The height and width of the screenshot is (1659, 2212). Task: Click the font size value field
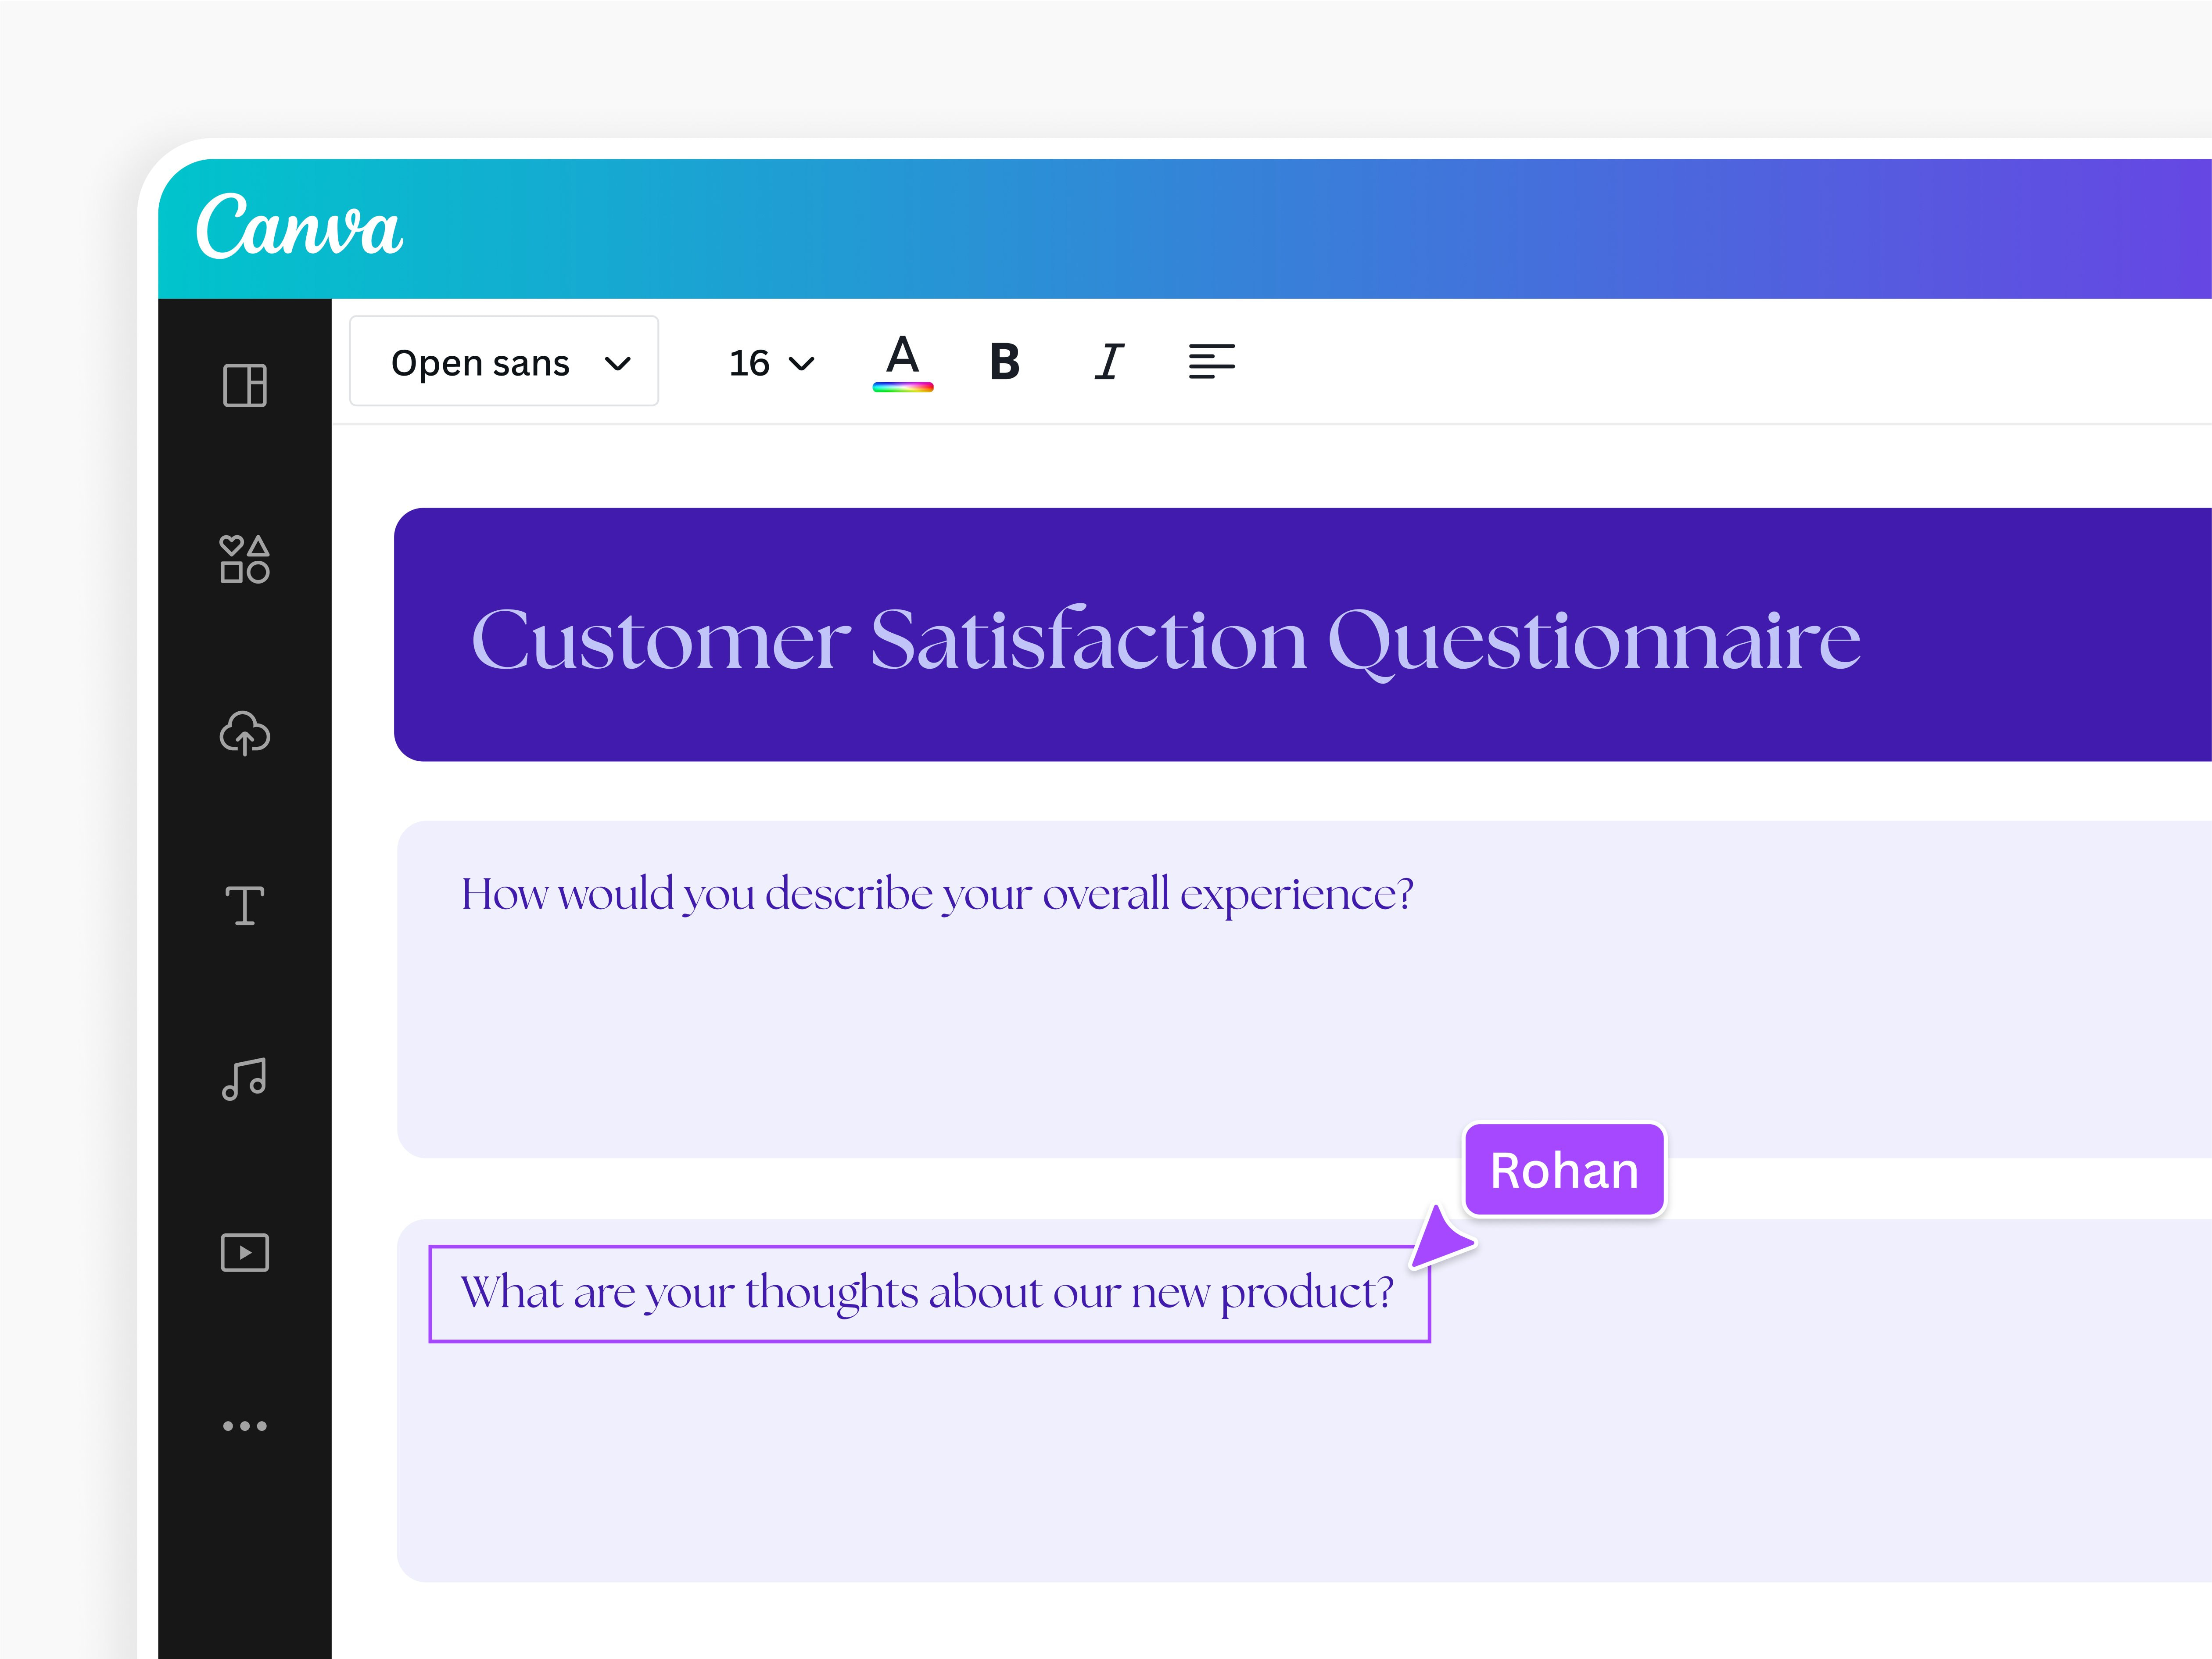tap(748, 362)
